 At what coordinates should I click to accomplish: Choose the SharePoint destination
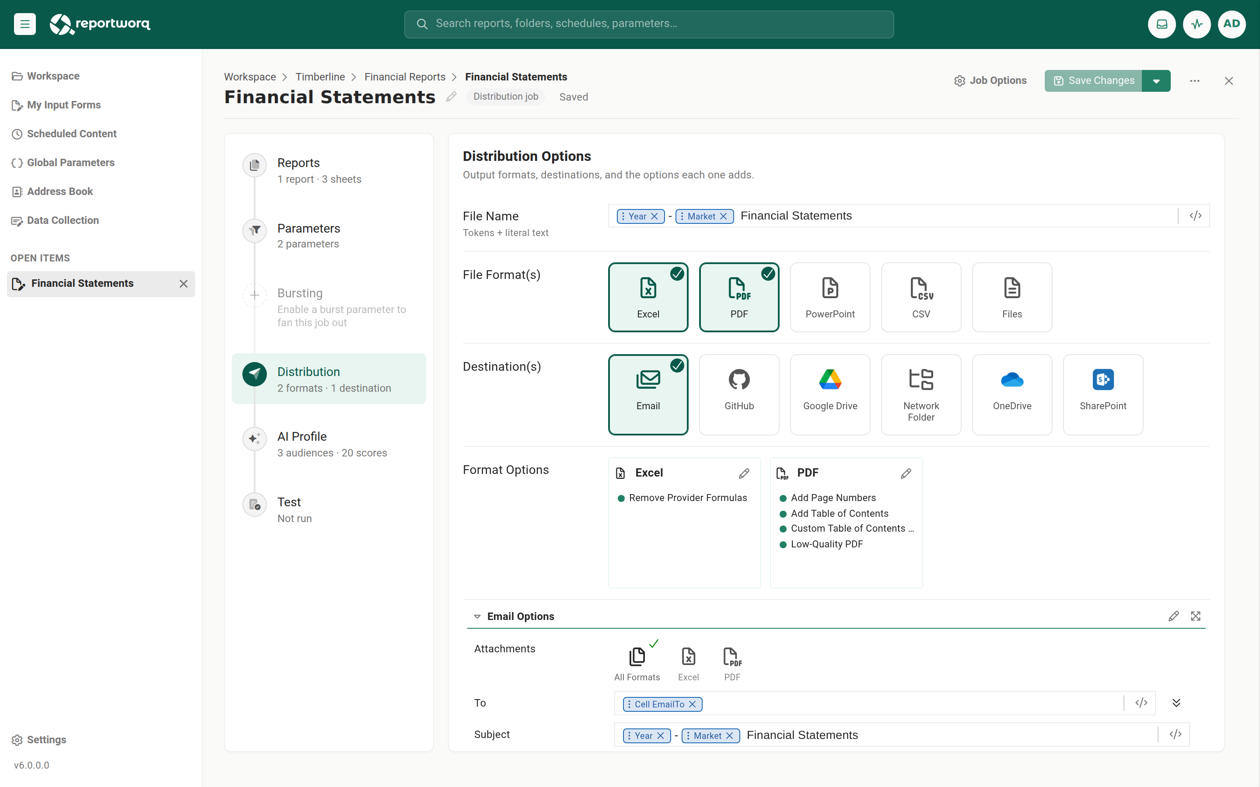click(x=1103, y=394)
